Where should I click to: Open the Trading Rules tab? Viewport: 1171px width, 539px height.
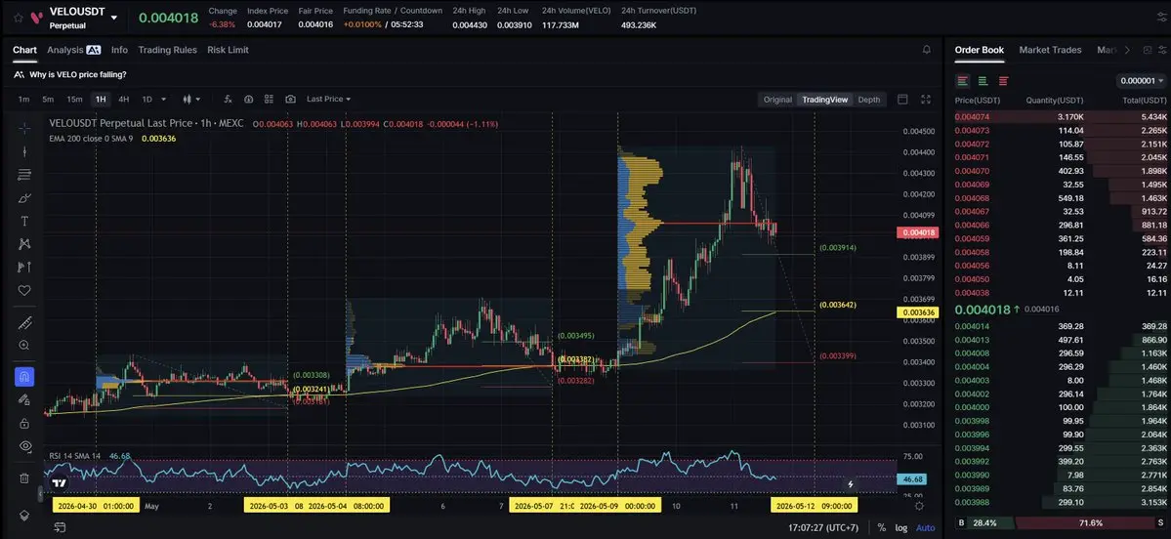pyautogui.click(x=167, y=50)
